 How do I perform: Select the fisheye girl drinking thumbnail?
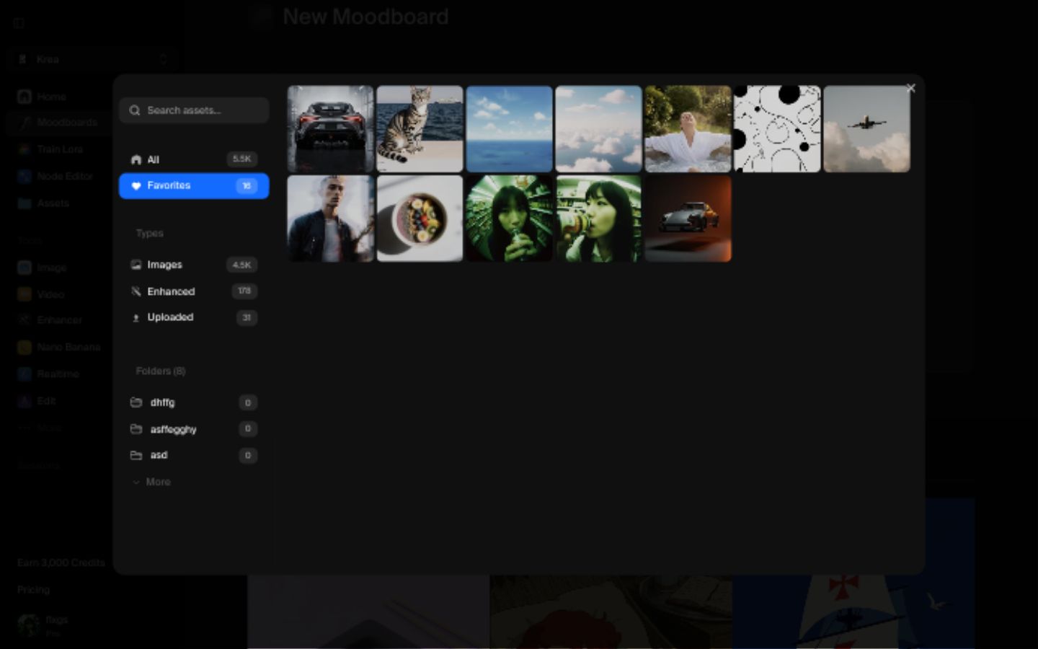coord(510,218)
